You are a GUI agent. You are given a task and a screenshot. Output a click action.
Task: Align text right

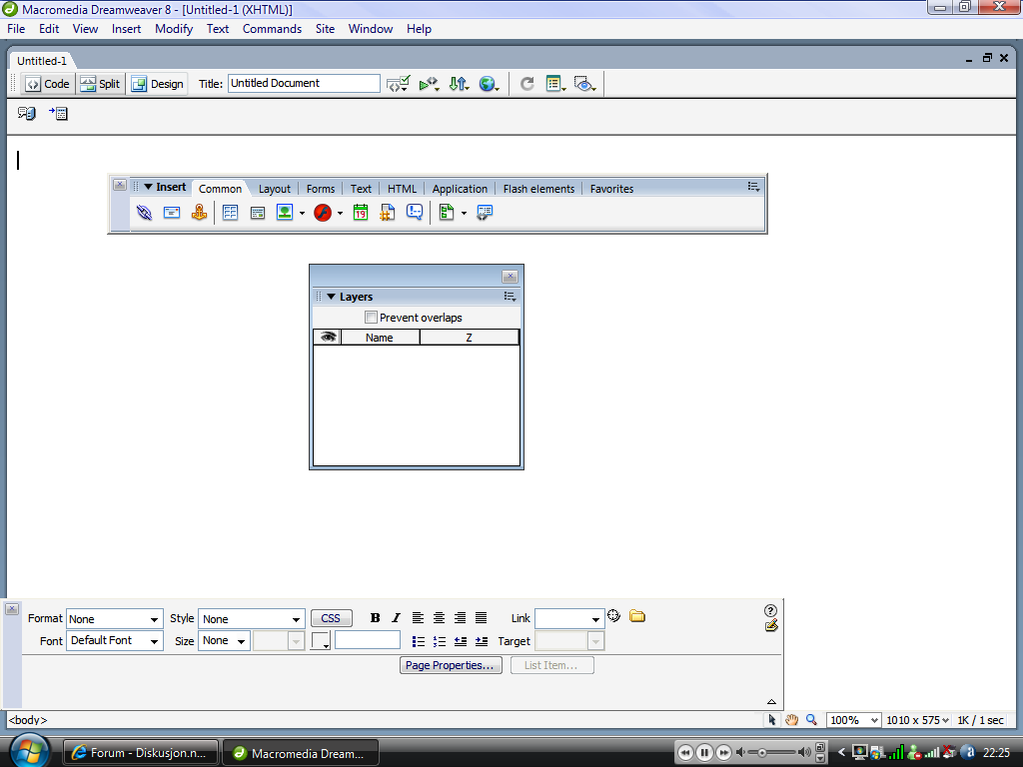click(x=460, y=617)
